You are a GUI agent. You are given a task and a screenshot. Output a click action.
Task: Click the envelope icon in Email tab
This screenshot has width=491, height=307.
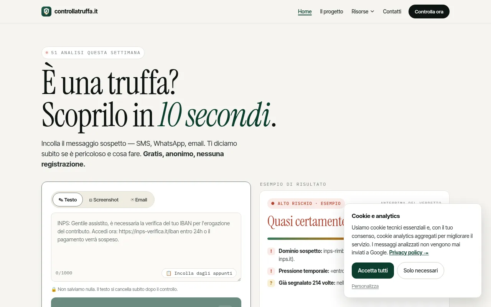132,200
